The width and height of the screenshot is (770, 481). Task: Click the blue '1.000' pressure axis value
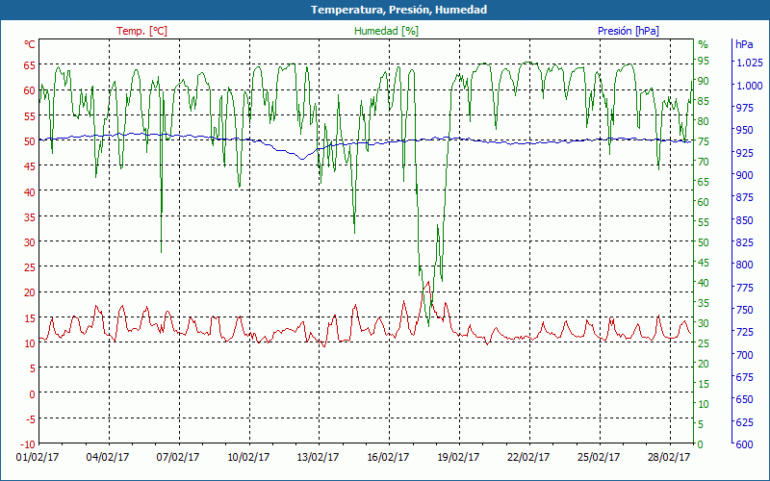(x=750, y=86)
